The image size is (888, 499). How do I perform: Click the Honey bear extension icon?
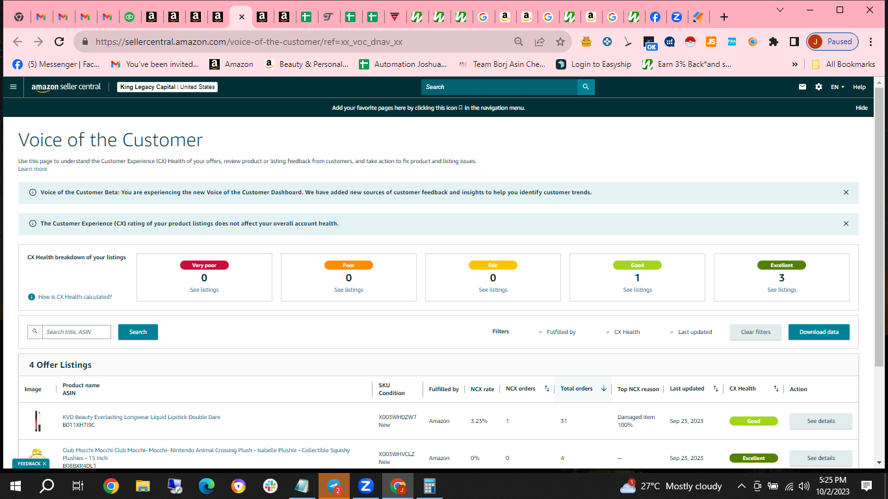point(586,42)
